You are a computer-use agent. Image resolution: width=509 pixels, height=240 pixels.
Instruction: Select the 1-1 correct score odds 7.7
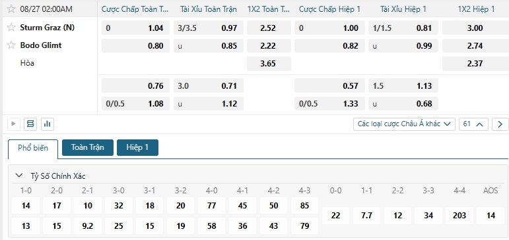click(366, 216)
